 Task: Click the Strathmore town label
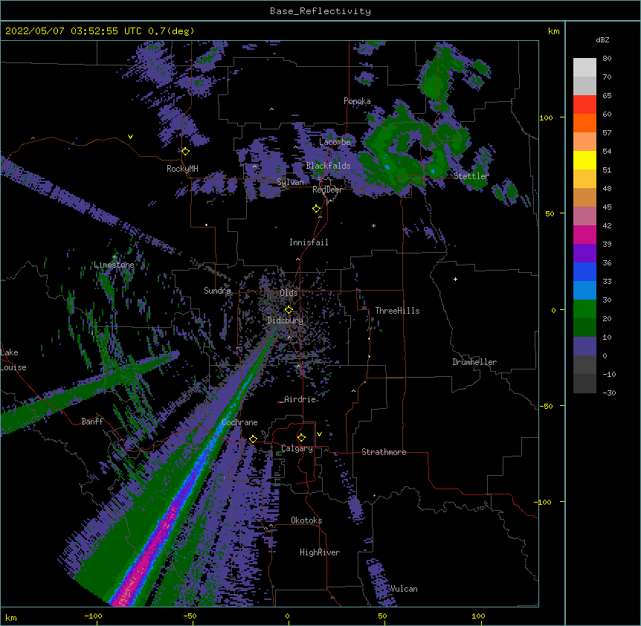[x=384, y=452]
